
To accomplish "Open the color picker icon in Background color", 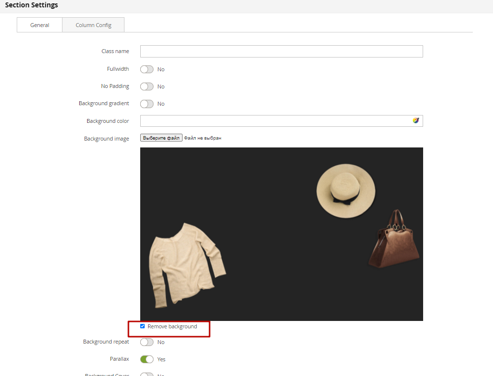I will [416, 120].
